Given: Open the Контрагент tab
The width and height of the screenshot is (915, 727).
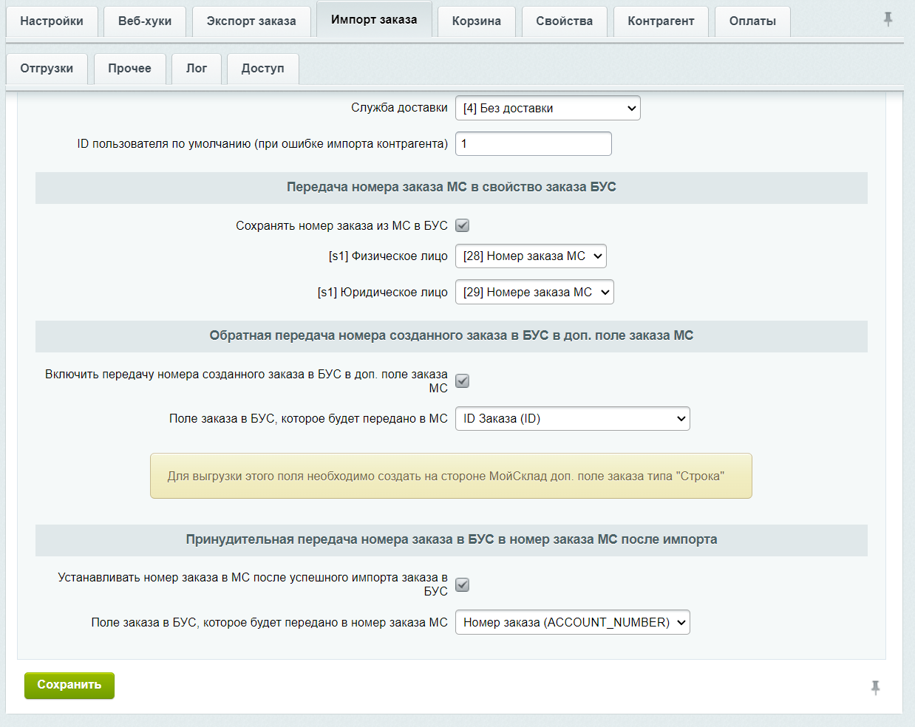Looking at the screenshot, I should [x=661, y=21].
